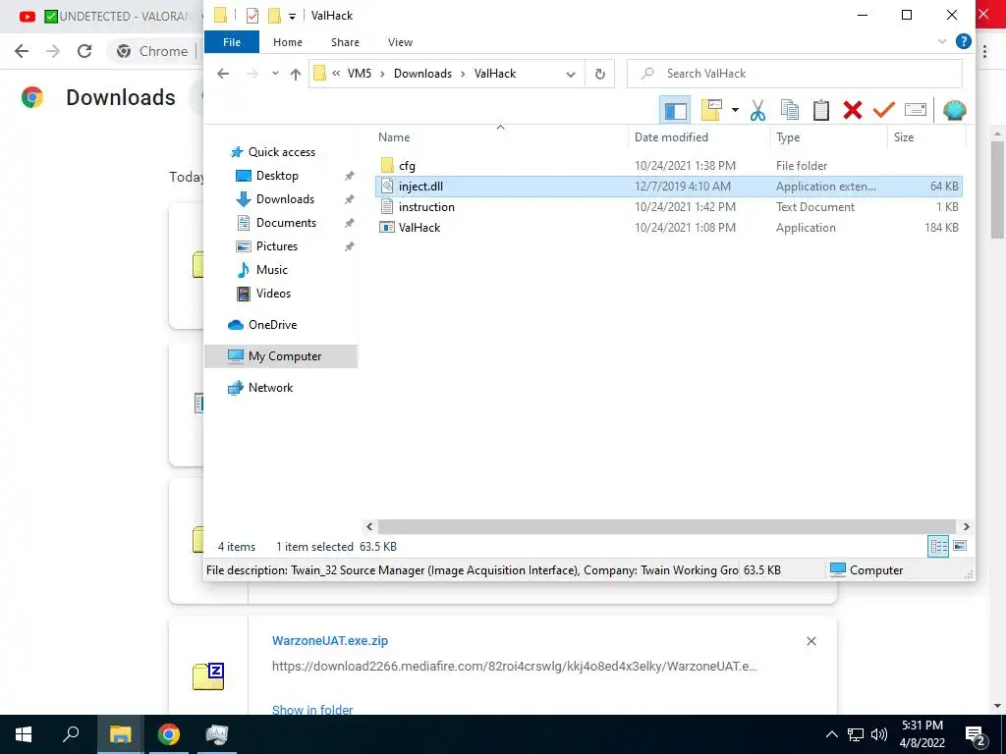Copy the selected file using toolbar icon
Viewport: 1006px width, 754px height.
(x=790, y=110)
